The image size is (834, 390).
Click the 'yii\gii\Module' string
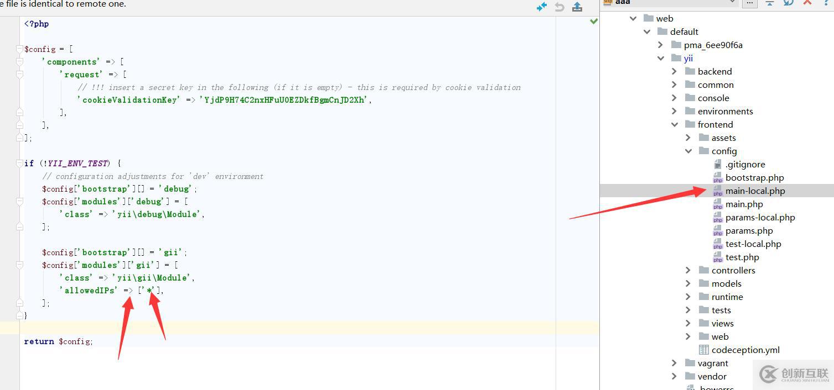tap(152, 278)
